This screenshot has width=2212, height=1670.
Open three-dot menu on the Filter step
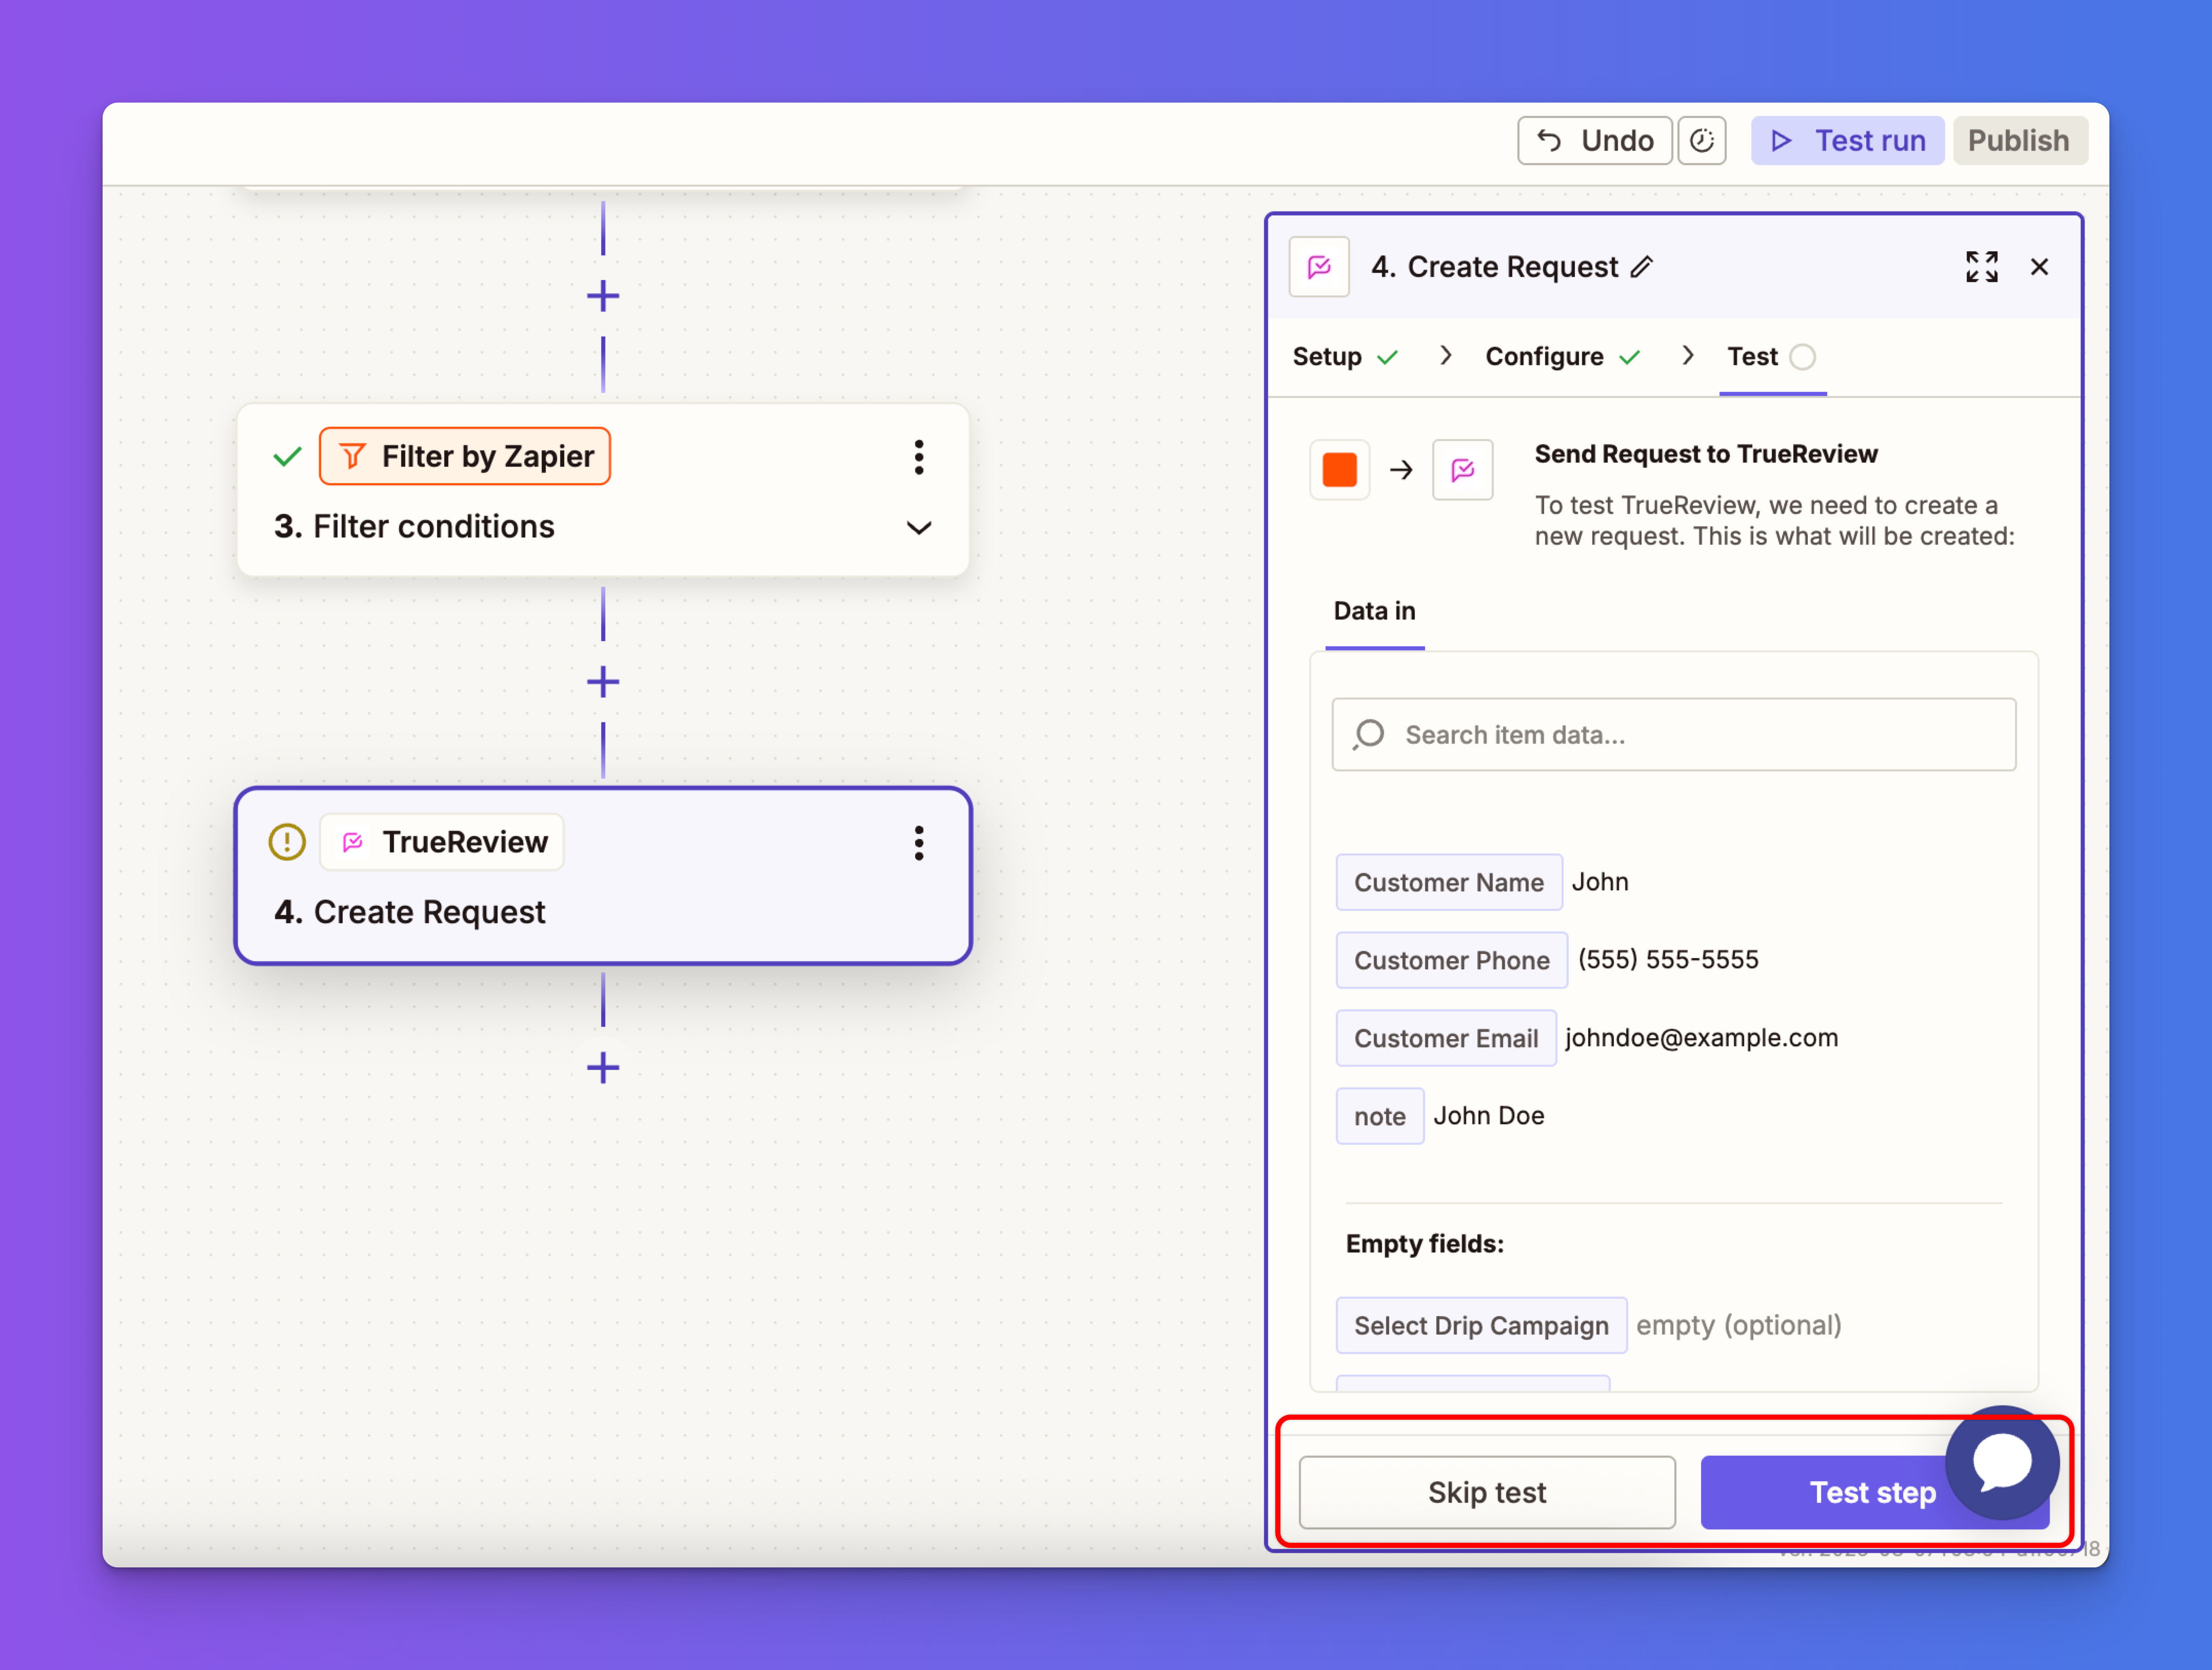(918, 457)
